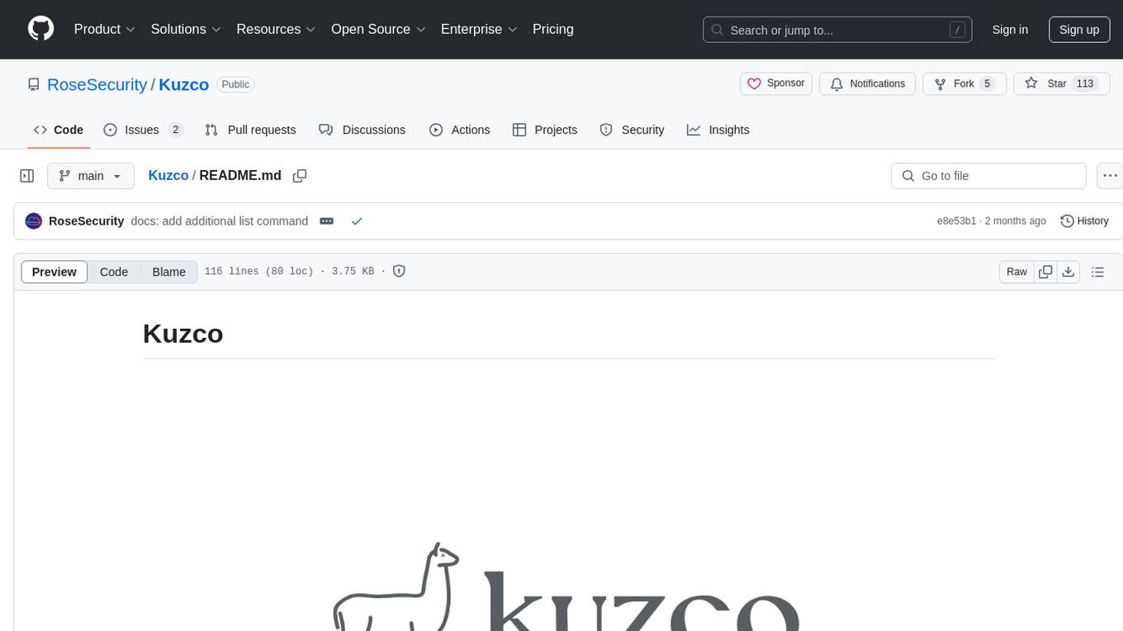Open the Projects tab
This screenshot has height=631, width=1123.
[x=545, y=130]
